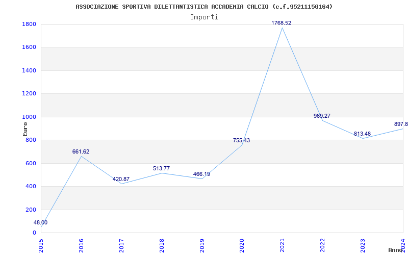Select the data label 813.48
This screenshot has width=408, height=255.
(362, 134)
